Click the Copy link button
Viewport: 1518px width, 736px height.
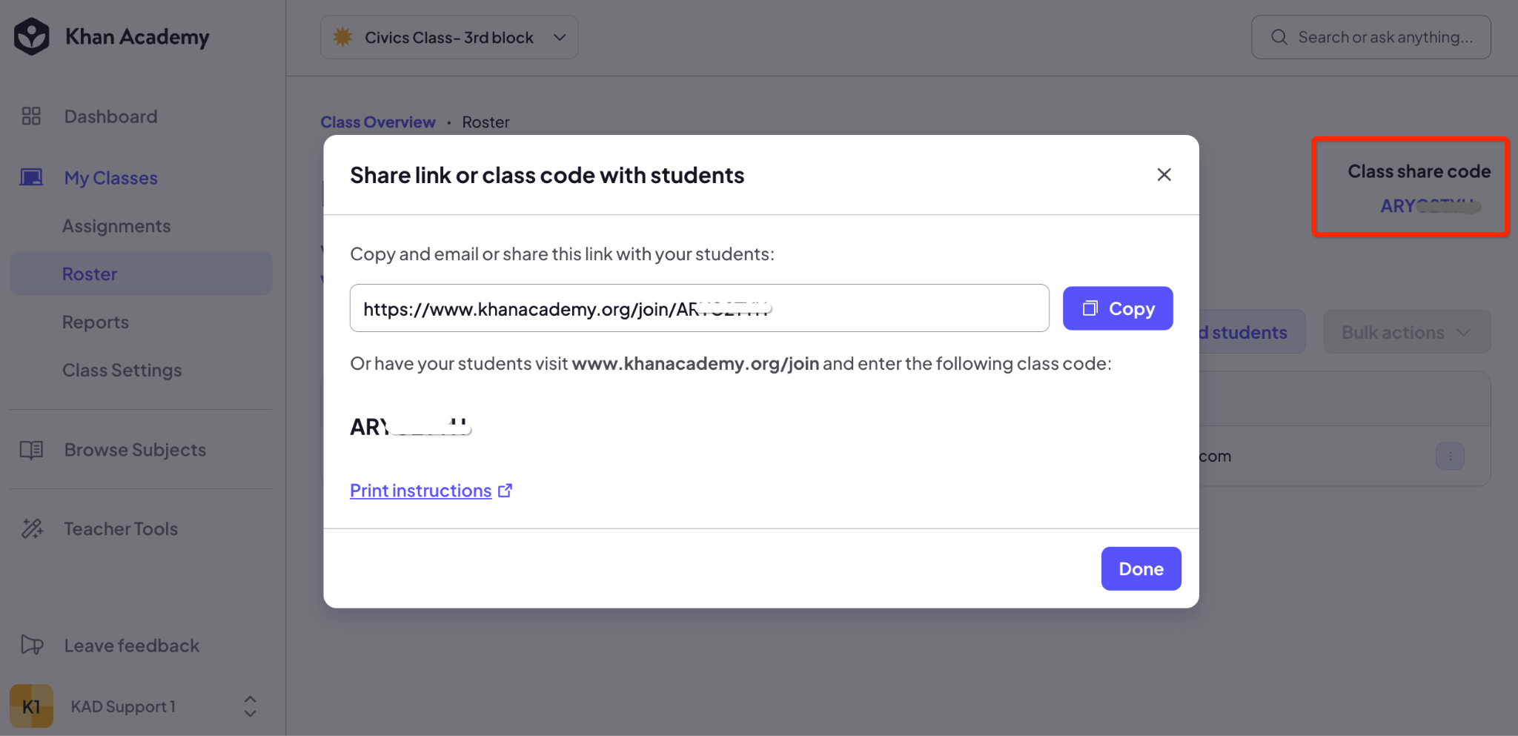[x=1118, y=308]
